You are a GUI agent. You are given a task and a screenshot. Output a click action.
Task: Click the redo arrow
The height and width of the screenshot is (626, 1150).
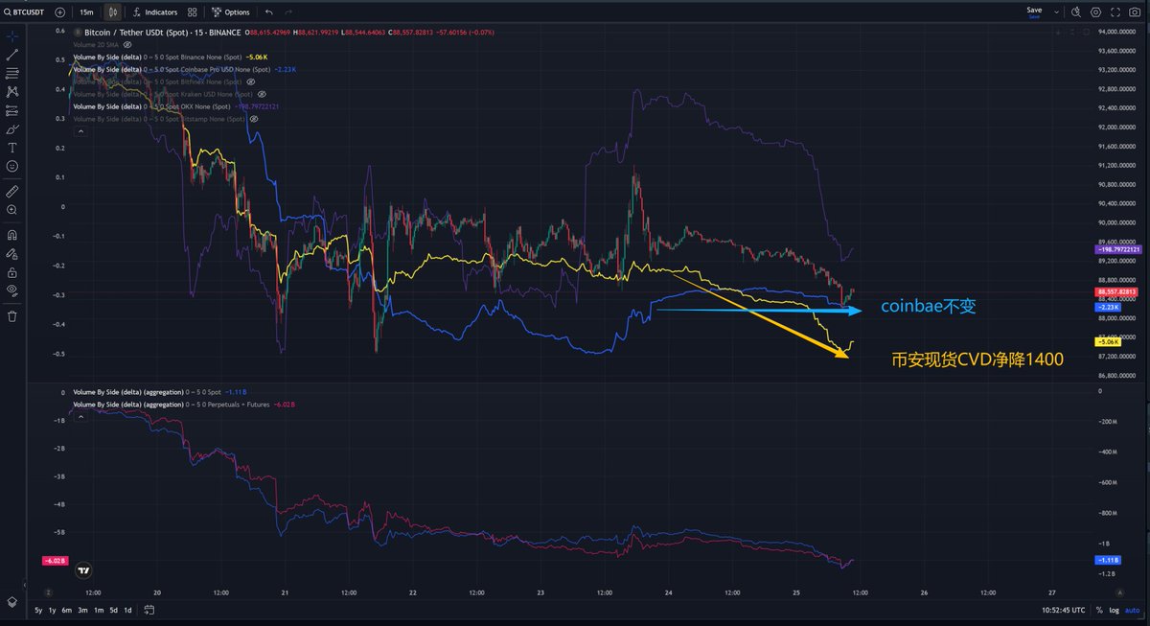290,12
